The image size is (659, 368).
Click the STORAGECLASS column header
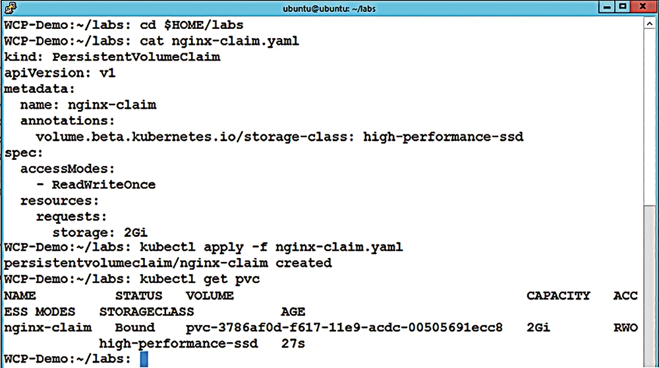(147, 312)
